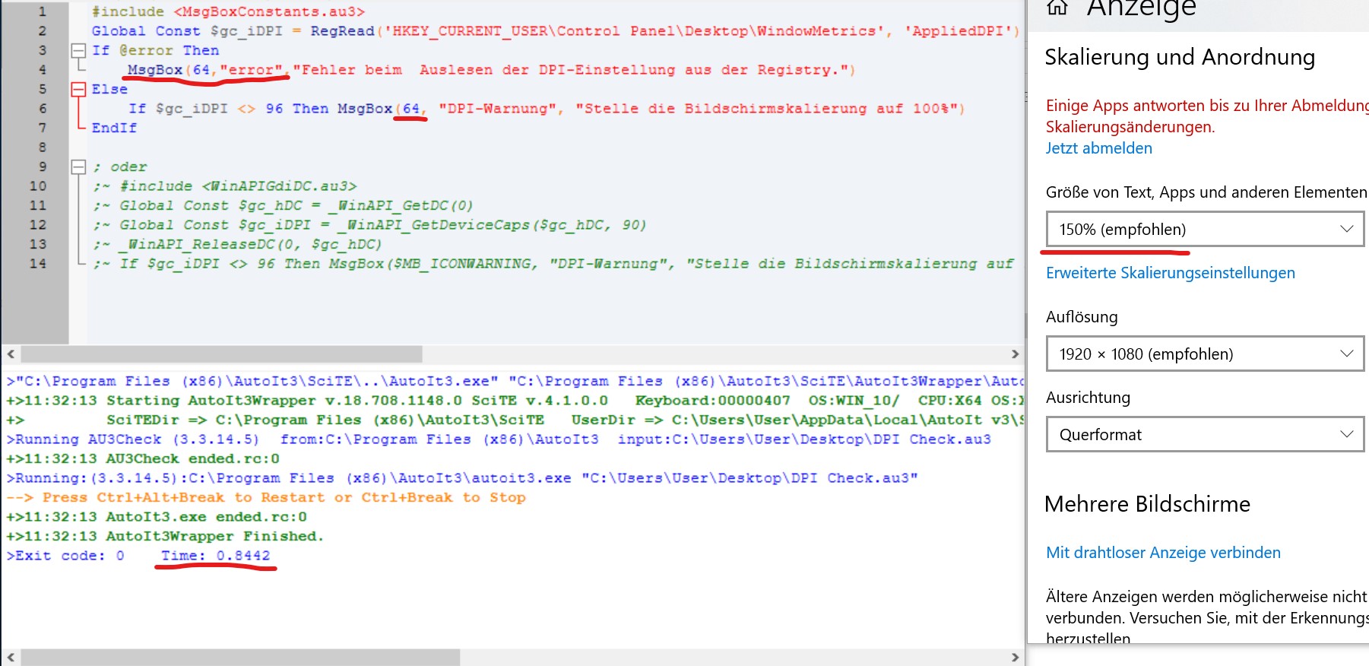Click 'Mit drahtloser Anzeige verbinden' link
Viewport: 1369px width, 666px height.
(x=1163, y=553)
